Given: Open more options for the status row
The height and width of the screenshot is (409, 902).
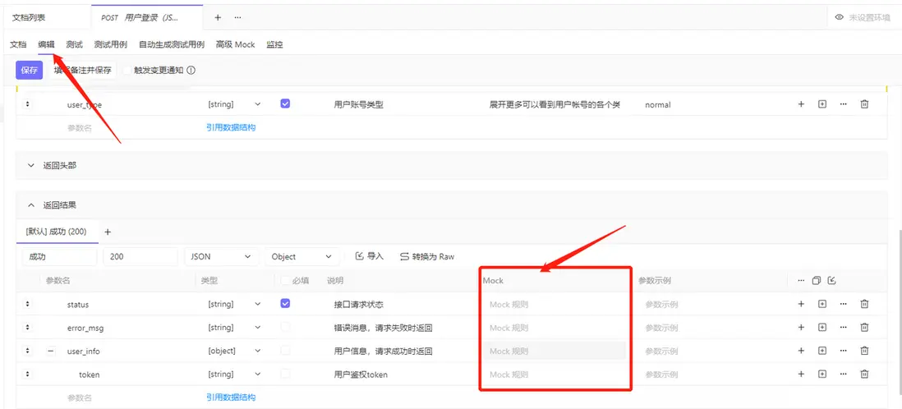Looking at the screenshot, I should click(x=844, y=304).
